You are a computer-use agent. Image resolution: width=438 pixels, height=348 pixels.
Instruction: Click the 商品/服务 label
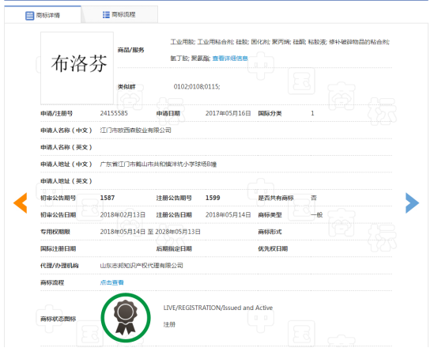[130, 51]
